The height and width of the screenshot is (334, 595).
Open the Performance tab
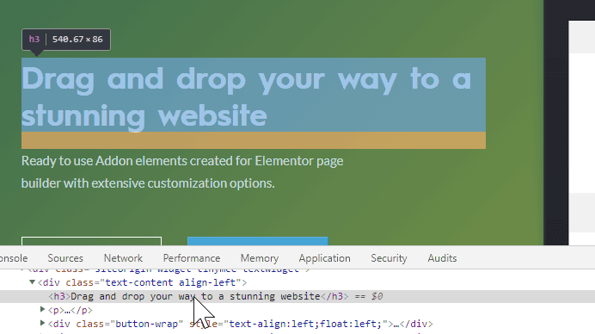192,258
